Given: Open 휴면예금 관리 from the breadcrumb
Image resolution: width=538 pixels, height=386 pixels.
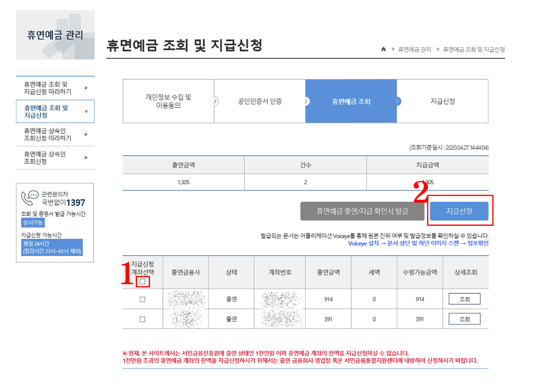Looking at the screenshot, I should (x=415, y=49).
